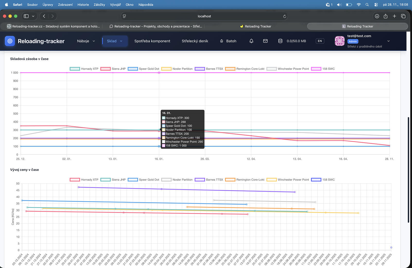Click the Safari page reload icon
This screenshot has width=412, height=268.
pyautogui.click(x=285, y=16)
